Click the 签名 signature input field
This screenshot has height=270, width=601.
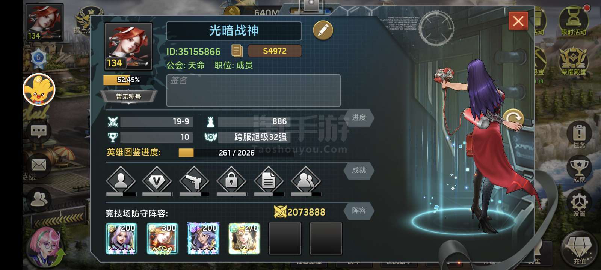254,90
